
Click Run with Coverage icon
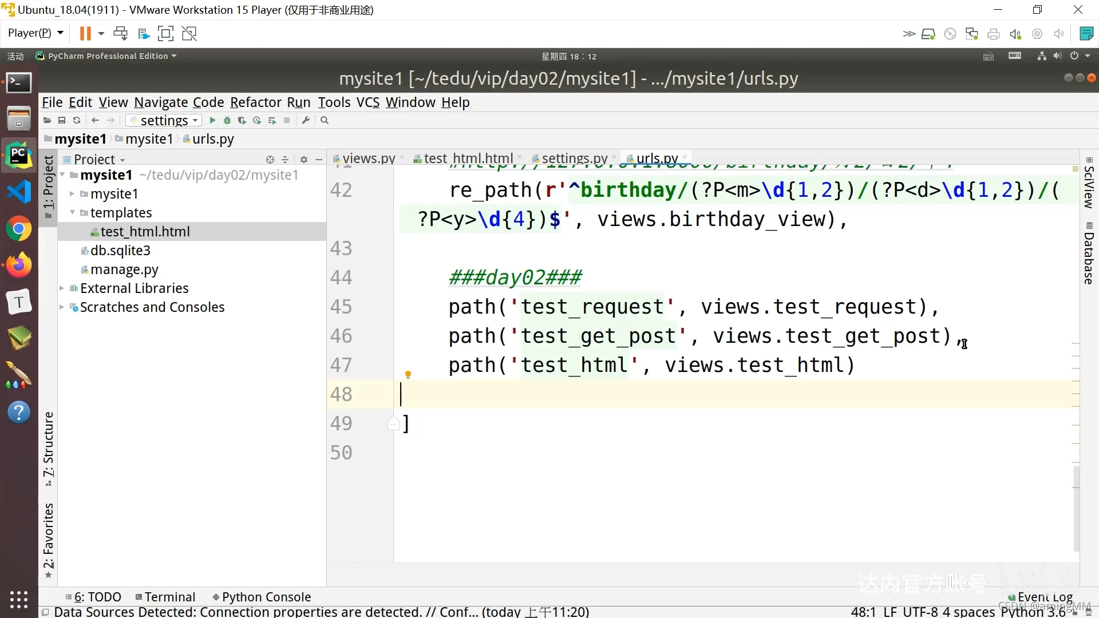tap(242, 120)
